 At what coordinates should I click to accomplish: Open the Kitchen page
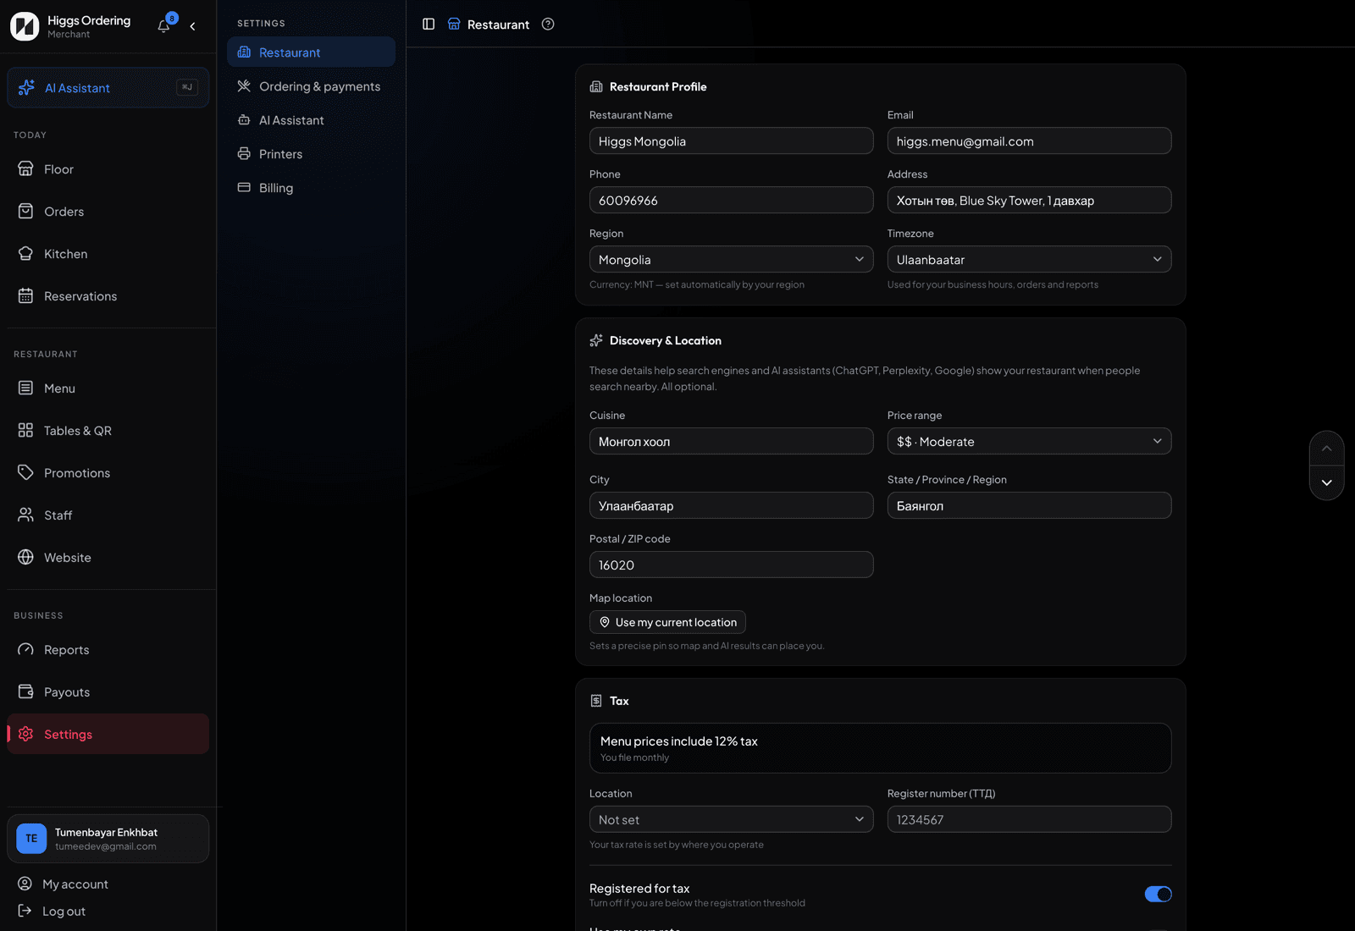pyautogui.click(x=108, y=254)
